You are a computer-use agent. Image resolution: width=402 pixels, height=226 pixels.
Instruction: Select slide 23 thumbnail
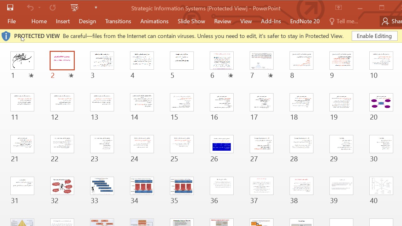pos(102,144)
